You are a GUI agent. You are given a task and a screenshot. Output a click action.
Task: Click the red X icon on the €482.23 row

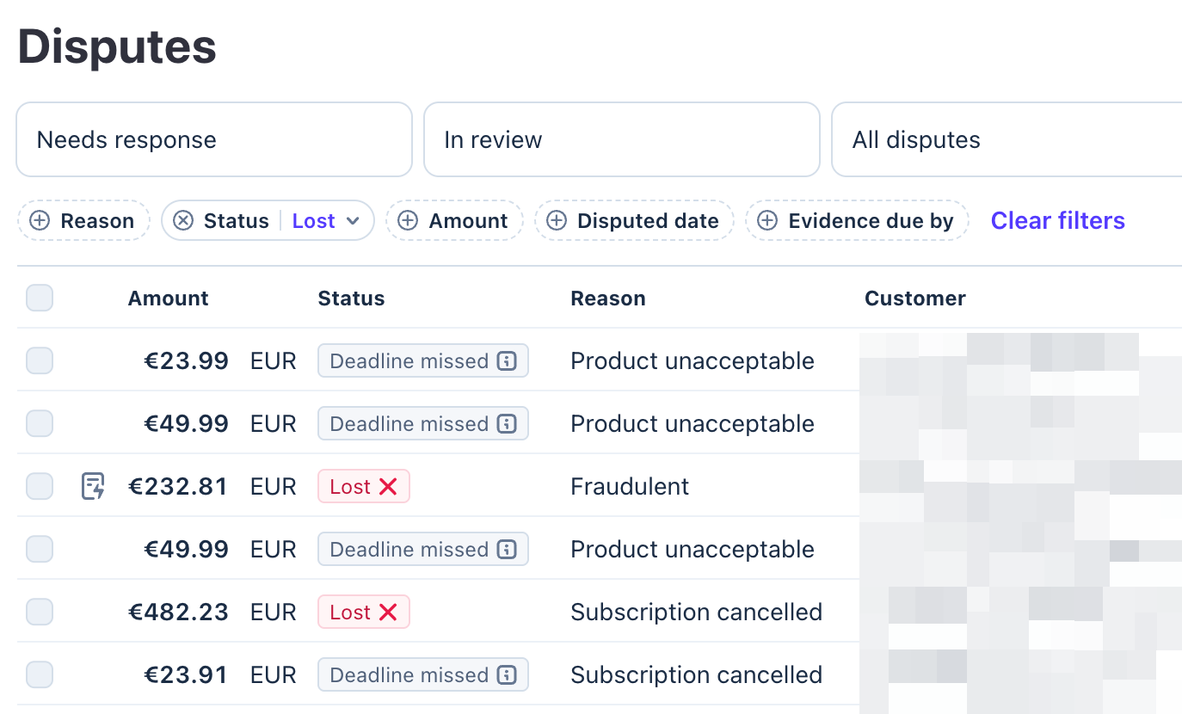(x=388, y=612)
